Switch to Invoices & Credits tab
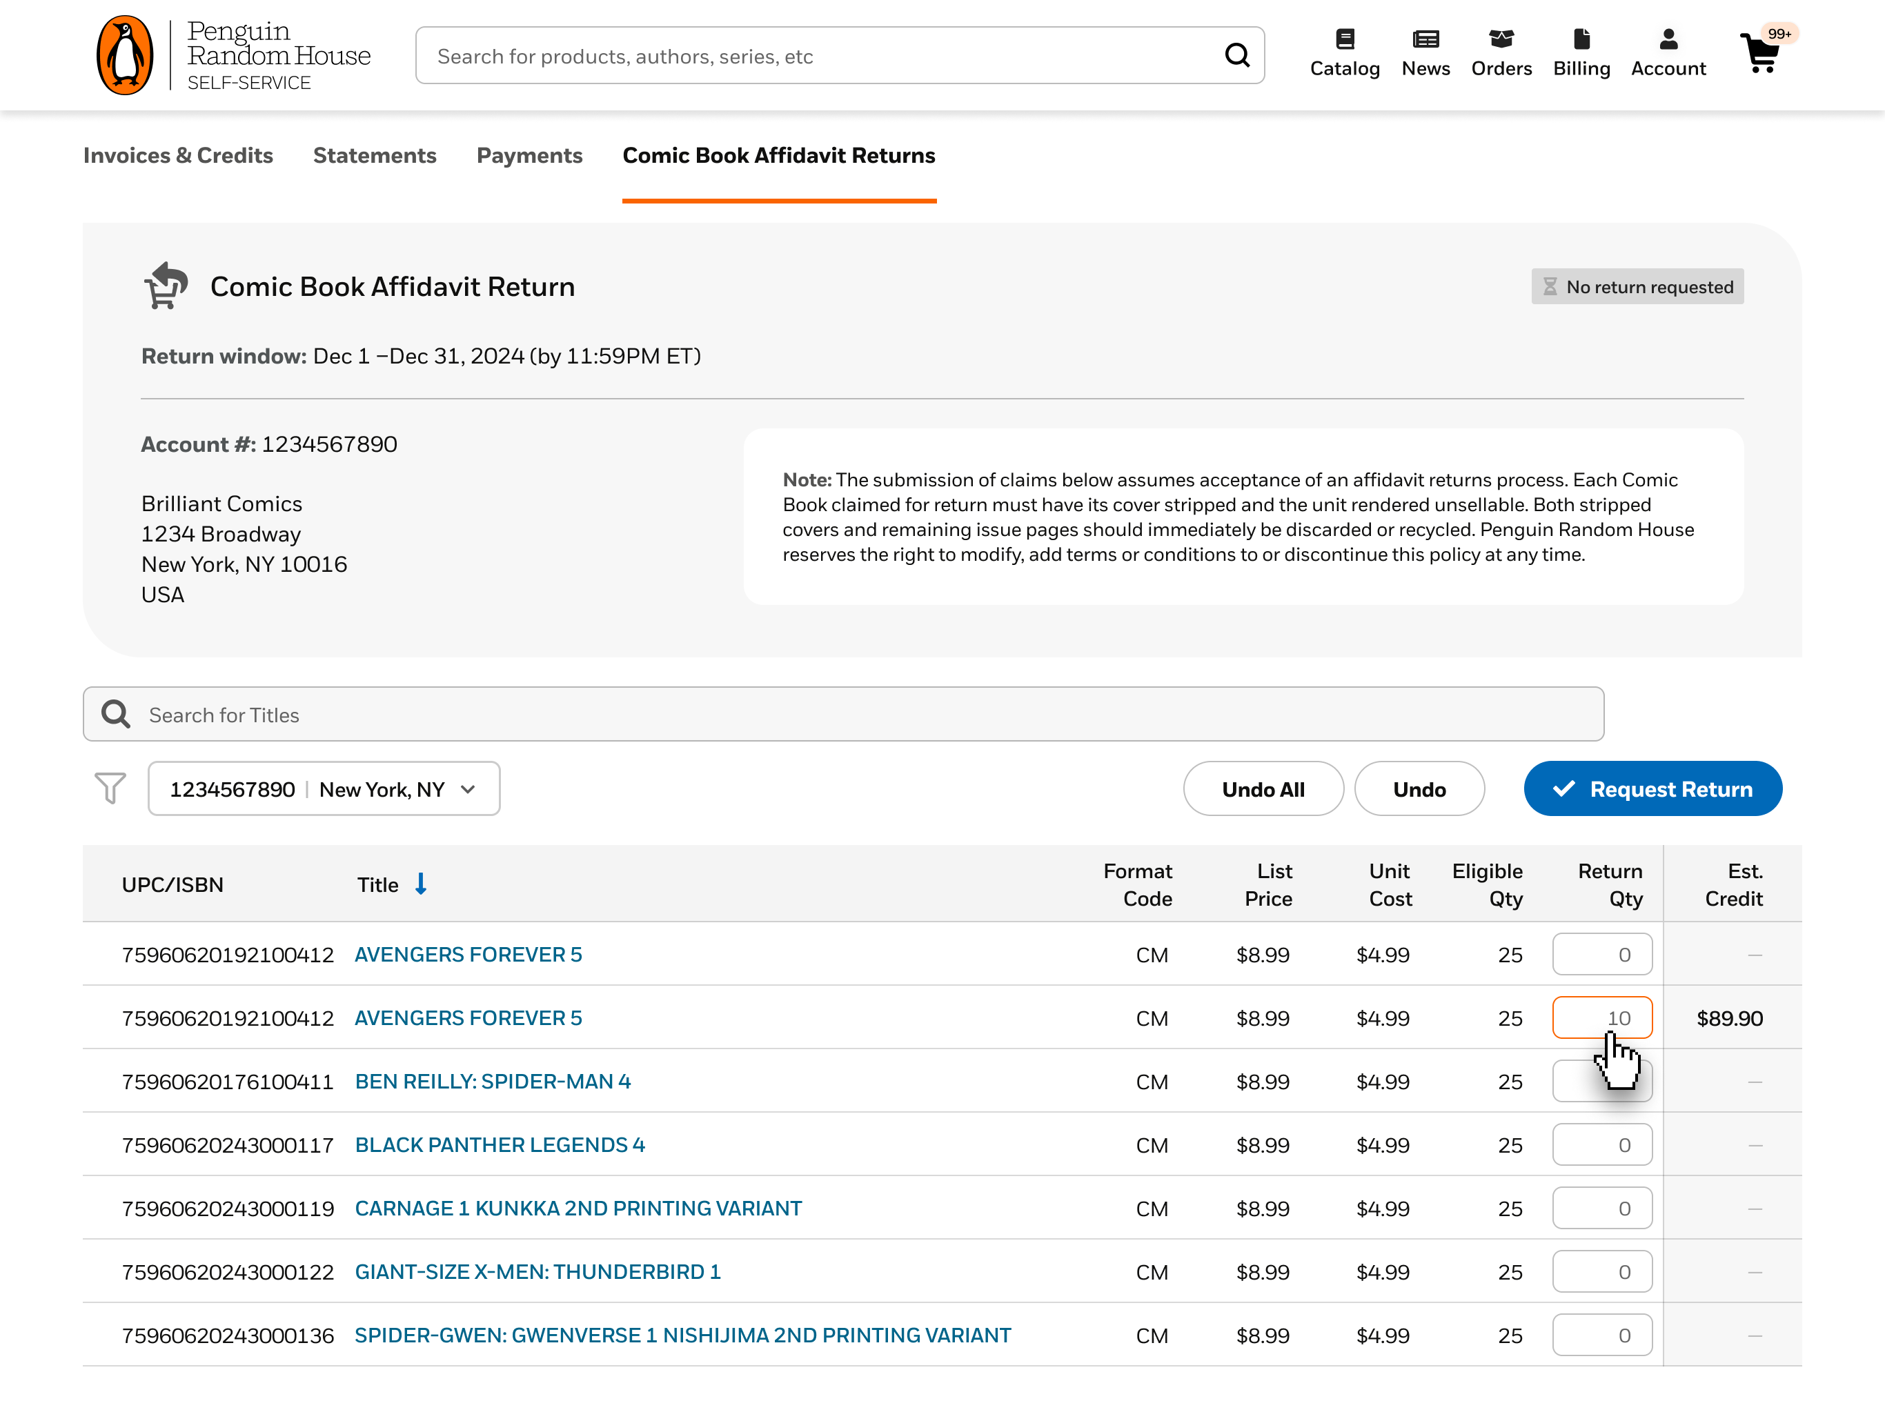1885x1421 pixels. click(178, 156)
